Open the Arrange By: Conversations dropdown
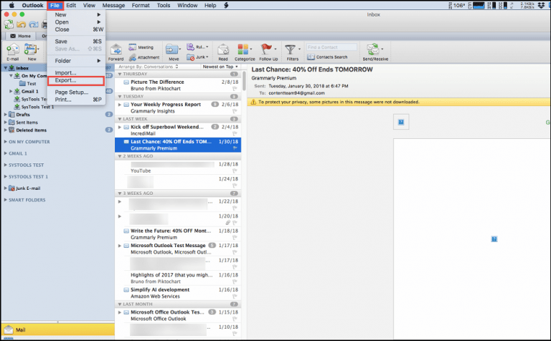551x341 pixels. [148, 67]
